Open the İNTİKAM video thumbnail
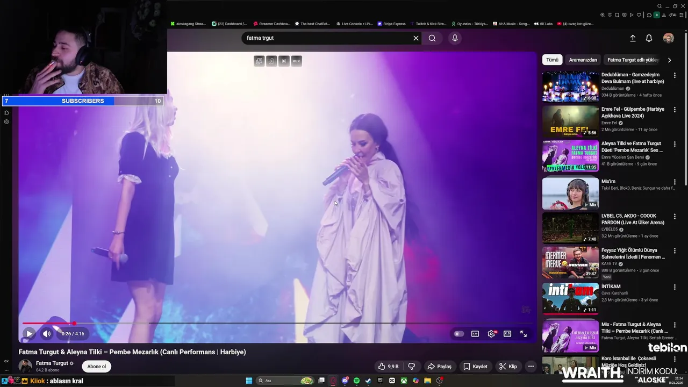Screen dimensions: 688x387 [570, 298]
